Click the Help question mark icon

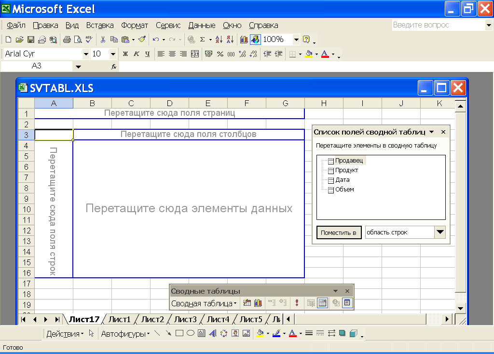pyautogui.click(x=306, y=40)
